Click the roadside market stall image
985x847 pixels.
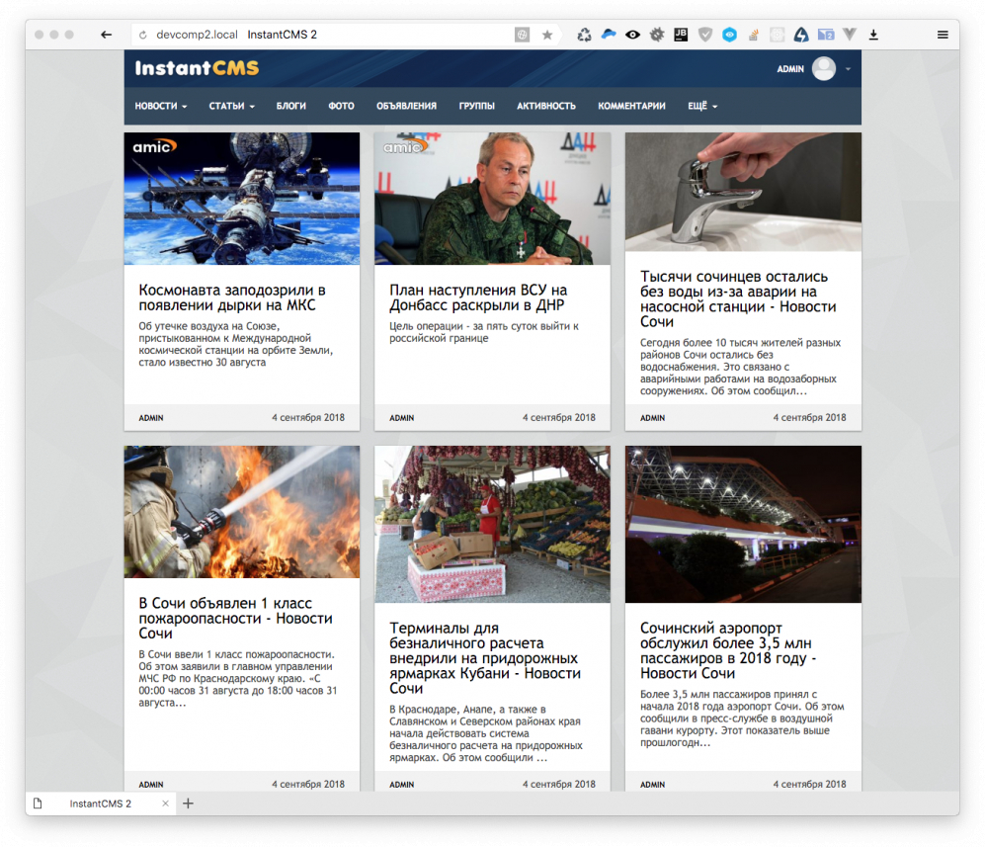click(x=492, y=525)
